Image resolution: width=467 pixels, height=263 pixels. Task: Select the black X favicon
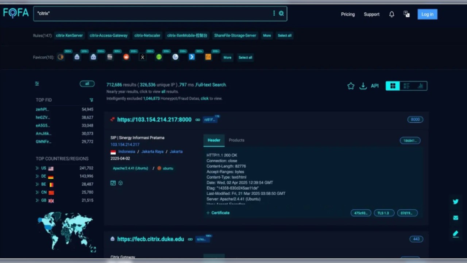click(143, 57)
